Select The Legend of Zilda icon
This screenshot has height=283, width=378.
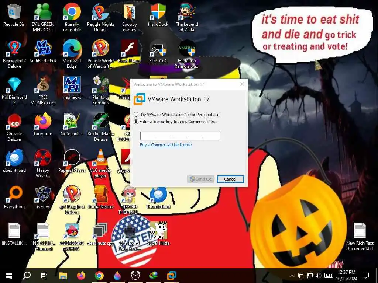(x=187, y=18)
